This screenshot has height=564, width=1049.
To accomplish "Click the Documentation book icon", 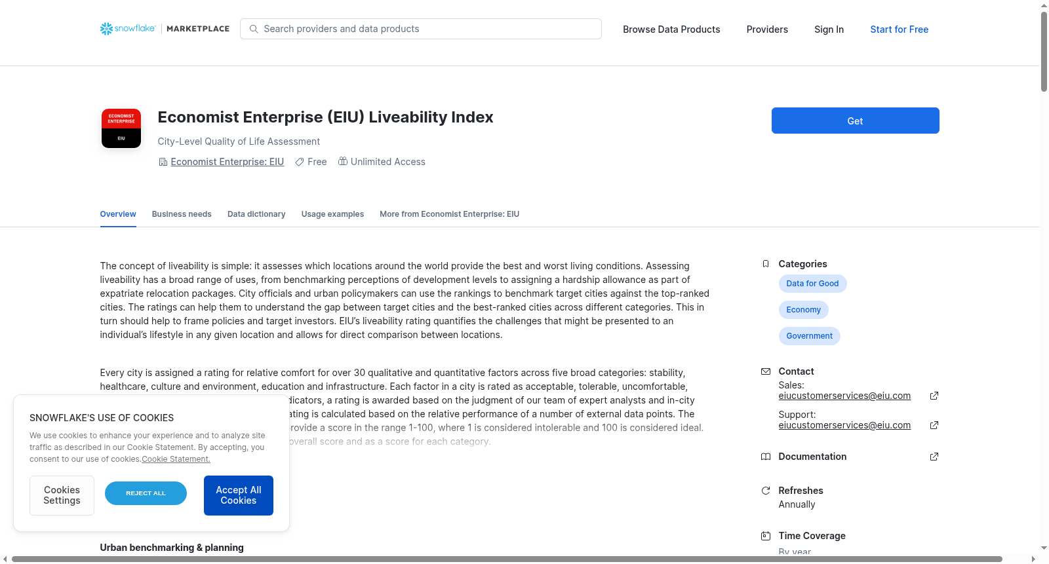I will tap(765, 457).
